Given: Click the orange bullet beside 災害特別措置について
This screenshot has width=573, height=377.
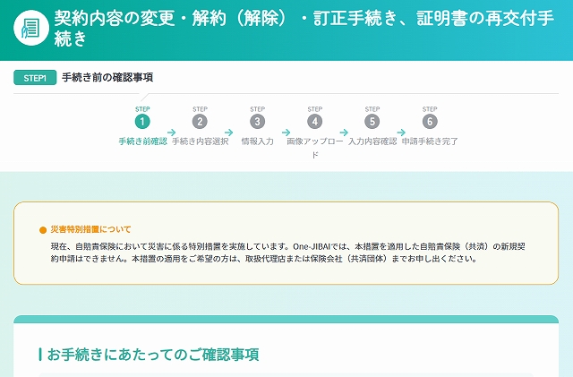Looking at the screenshot, I should point(43,230).
